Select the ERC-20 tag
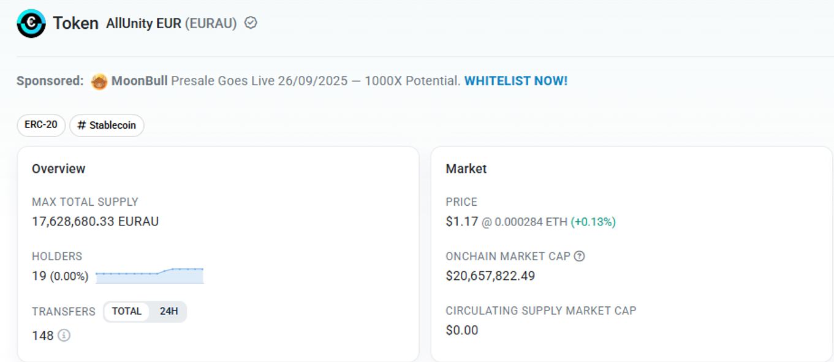 pos(41,125)
